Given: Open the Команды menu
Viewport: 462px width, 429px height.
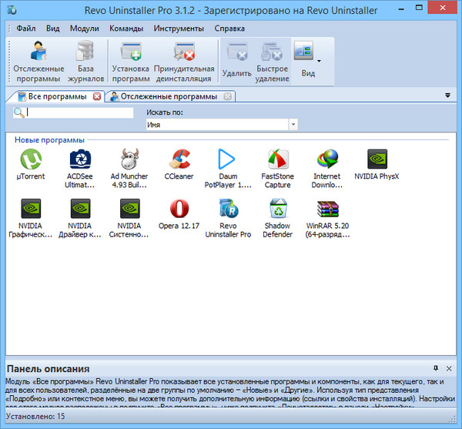Looking at the screenshot, I should 126,28.
